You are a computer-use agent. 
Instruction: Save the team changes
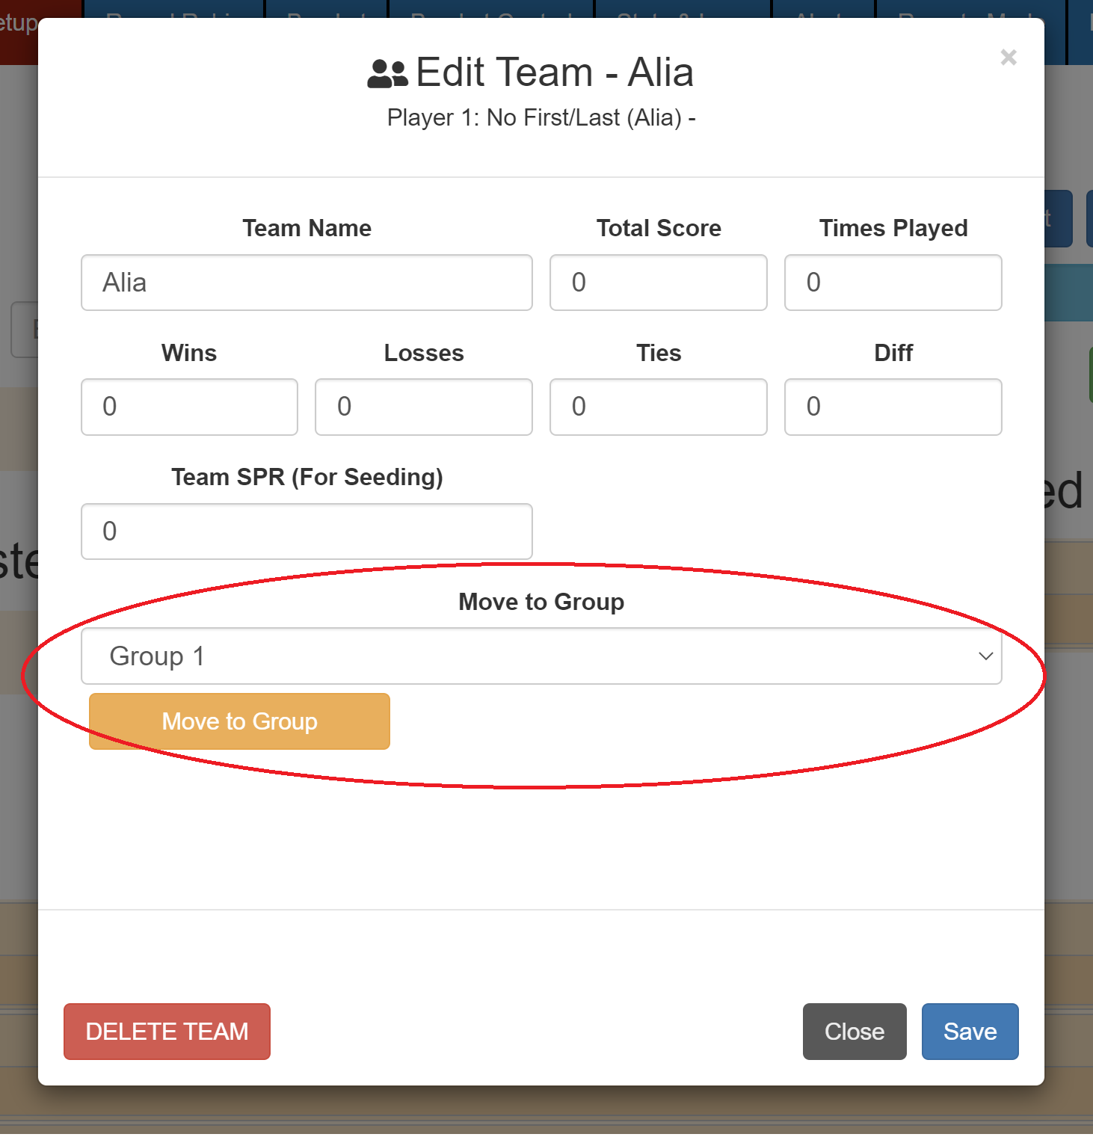coord(970,1032)
